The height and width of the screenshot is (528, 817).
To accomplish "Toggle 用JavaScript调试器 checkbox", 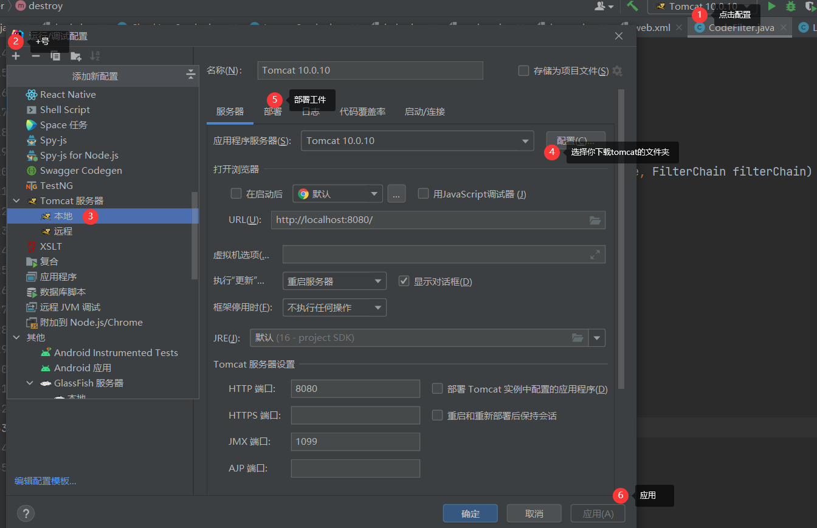I will click(x=424, y=194).
